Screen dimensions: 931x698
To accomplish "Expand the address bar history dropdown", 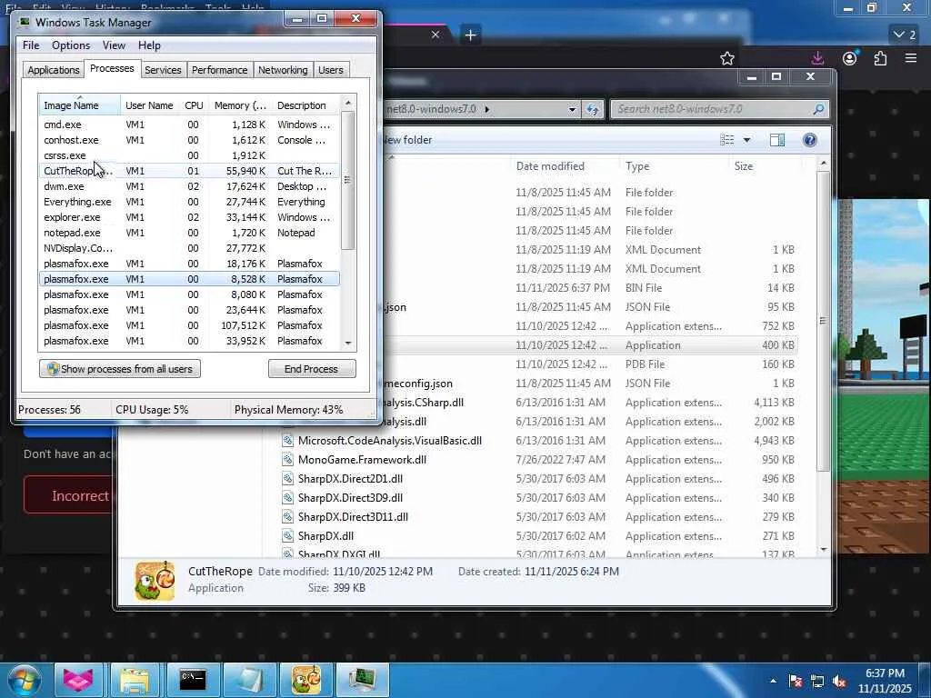I will pos(572,109).
